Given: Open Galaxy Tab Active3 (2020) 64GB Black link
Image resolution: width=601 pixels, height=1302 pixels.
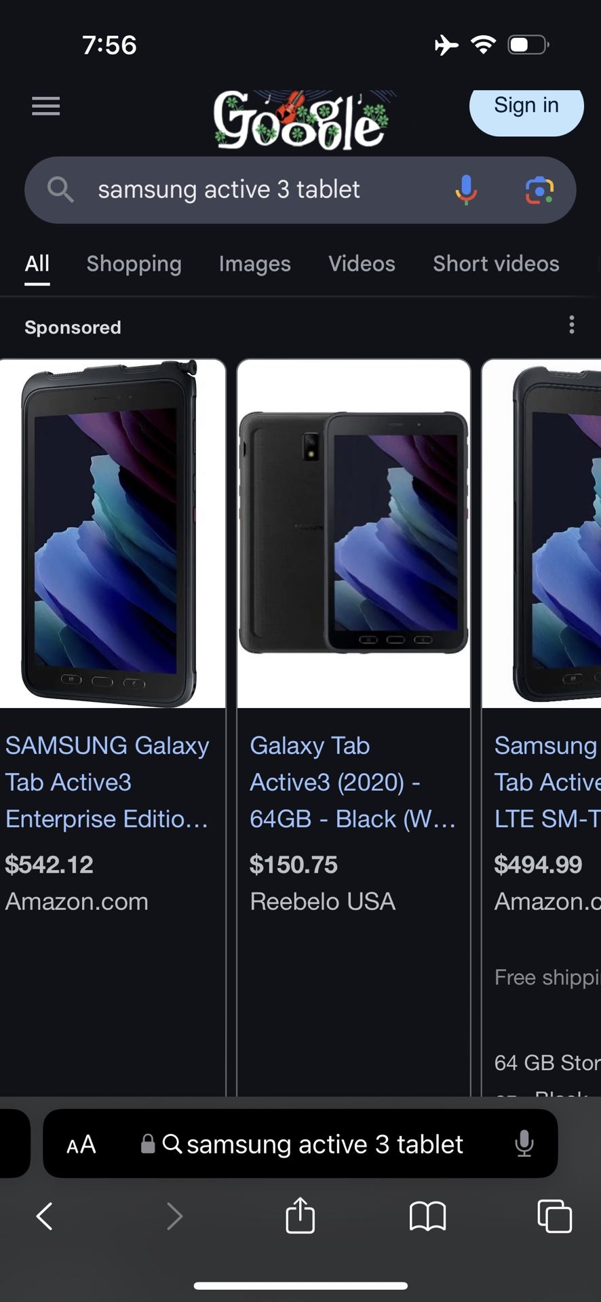Looking at the screenshot, I should 352,782.
